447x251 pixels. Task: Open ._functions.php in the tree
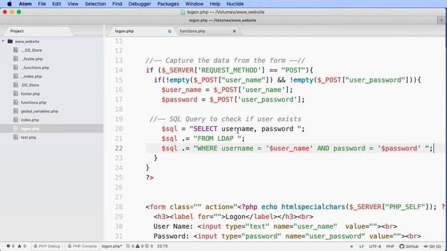click(x=35, y=68)
